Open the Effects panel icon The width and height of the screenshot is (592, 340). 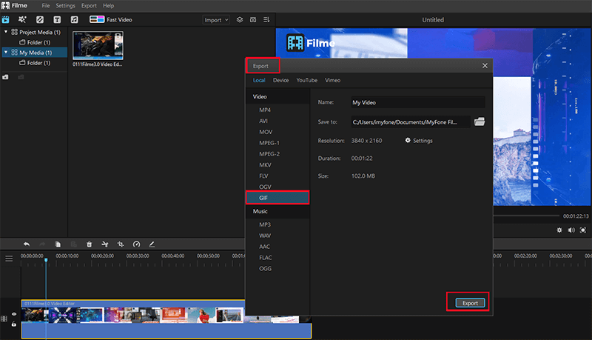point(22,20)
